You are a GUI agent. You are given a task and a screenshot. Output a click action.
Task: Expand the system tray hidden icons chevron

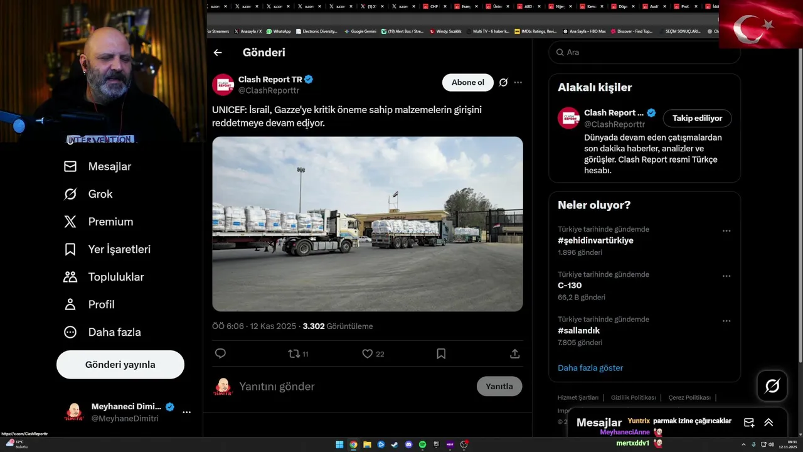744,444
